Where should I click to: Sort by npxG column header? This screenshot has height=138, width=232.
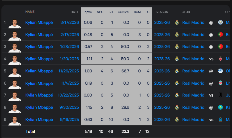[88, 12]
